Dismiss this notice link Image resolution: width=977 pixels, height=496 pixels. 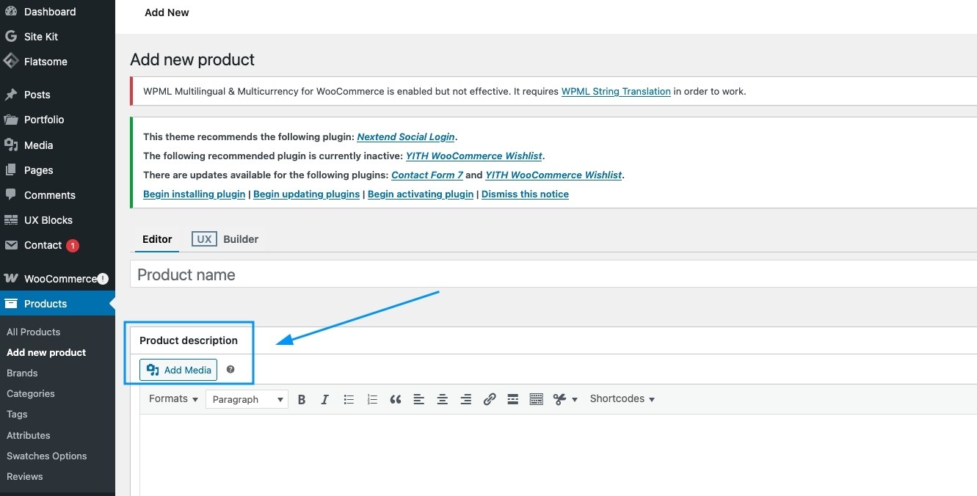tap(525, 194)
